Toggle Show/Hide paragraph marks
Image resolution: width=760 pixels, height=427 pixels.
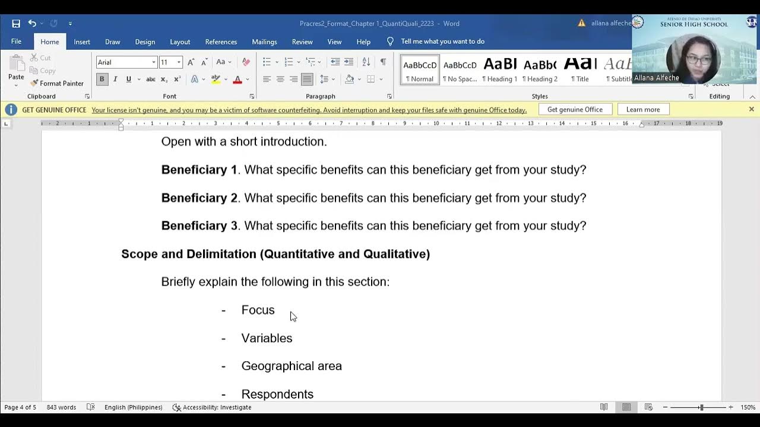coord(383,62)
